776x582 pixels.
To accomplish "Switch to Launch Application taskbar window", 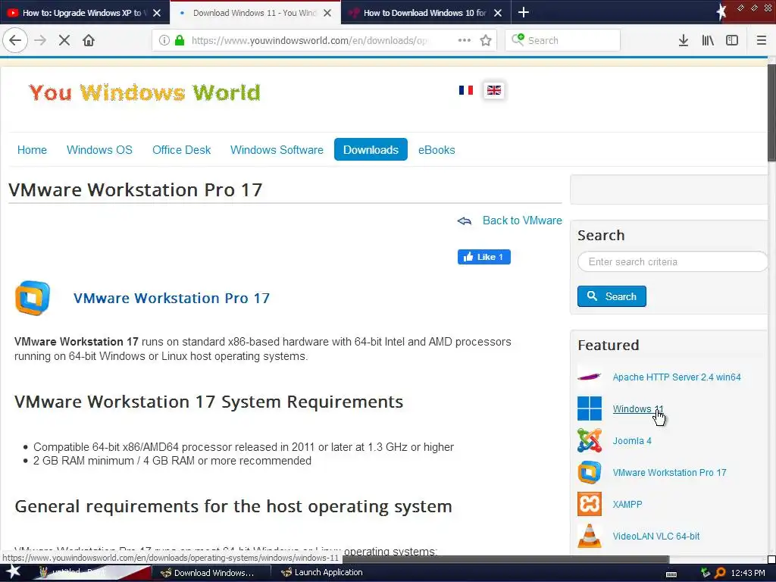I will 321,573.
